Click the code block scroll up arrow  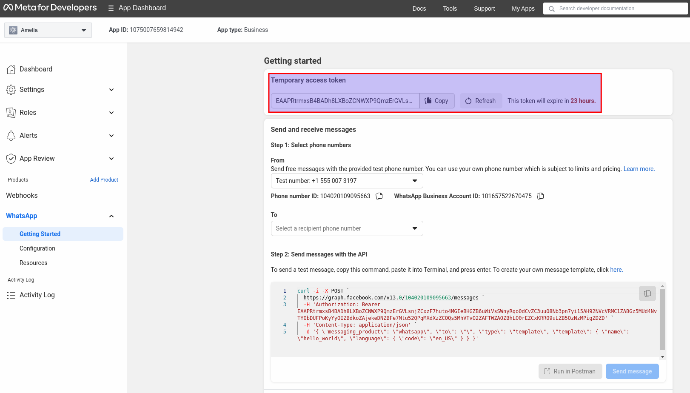tap(662, 286)
